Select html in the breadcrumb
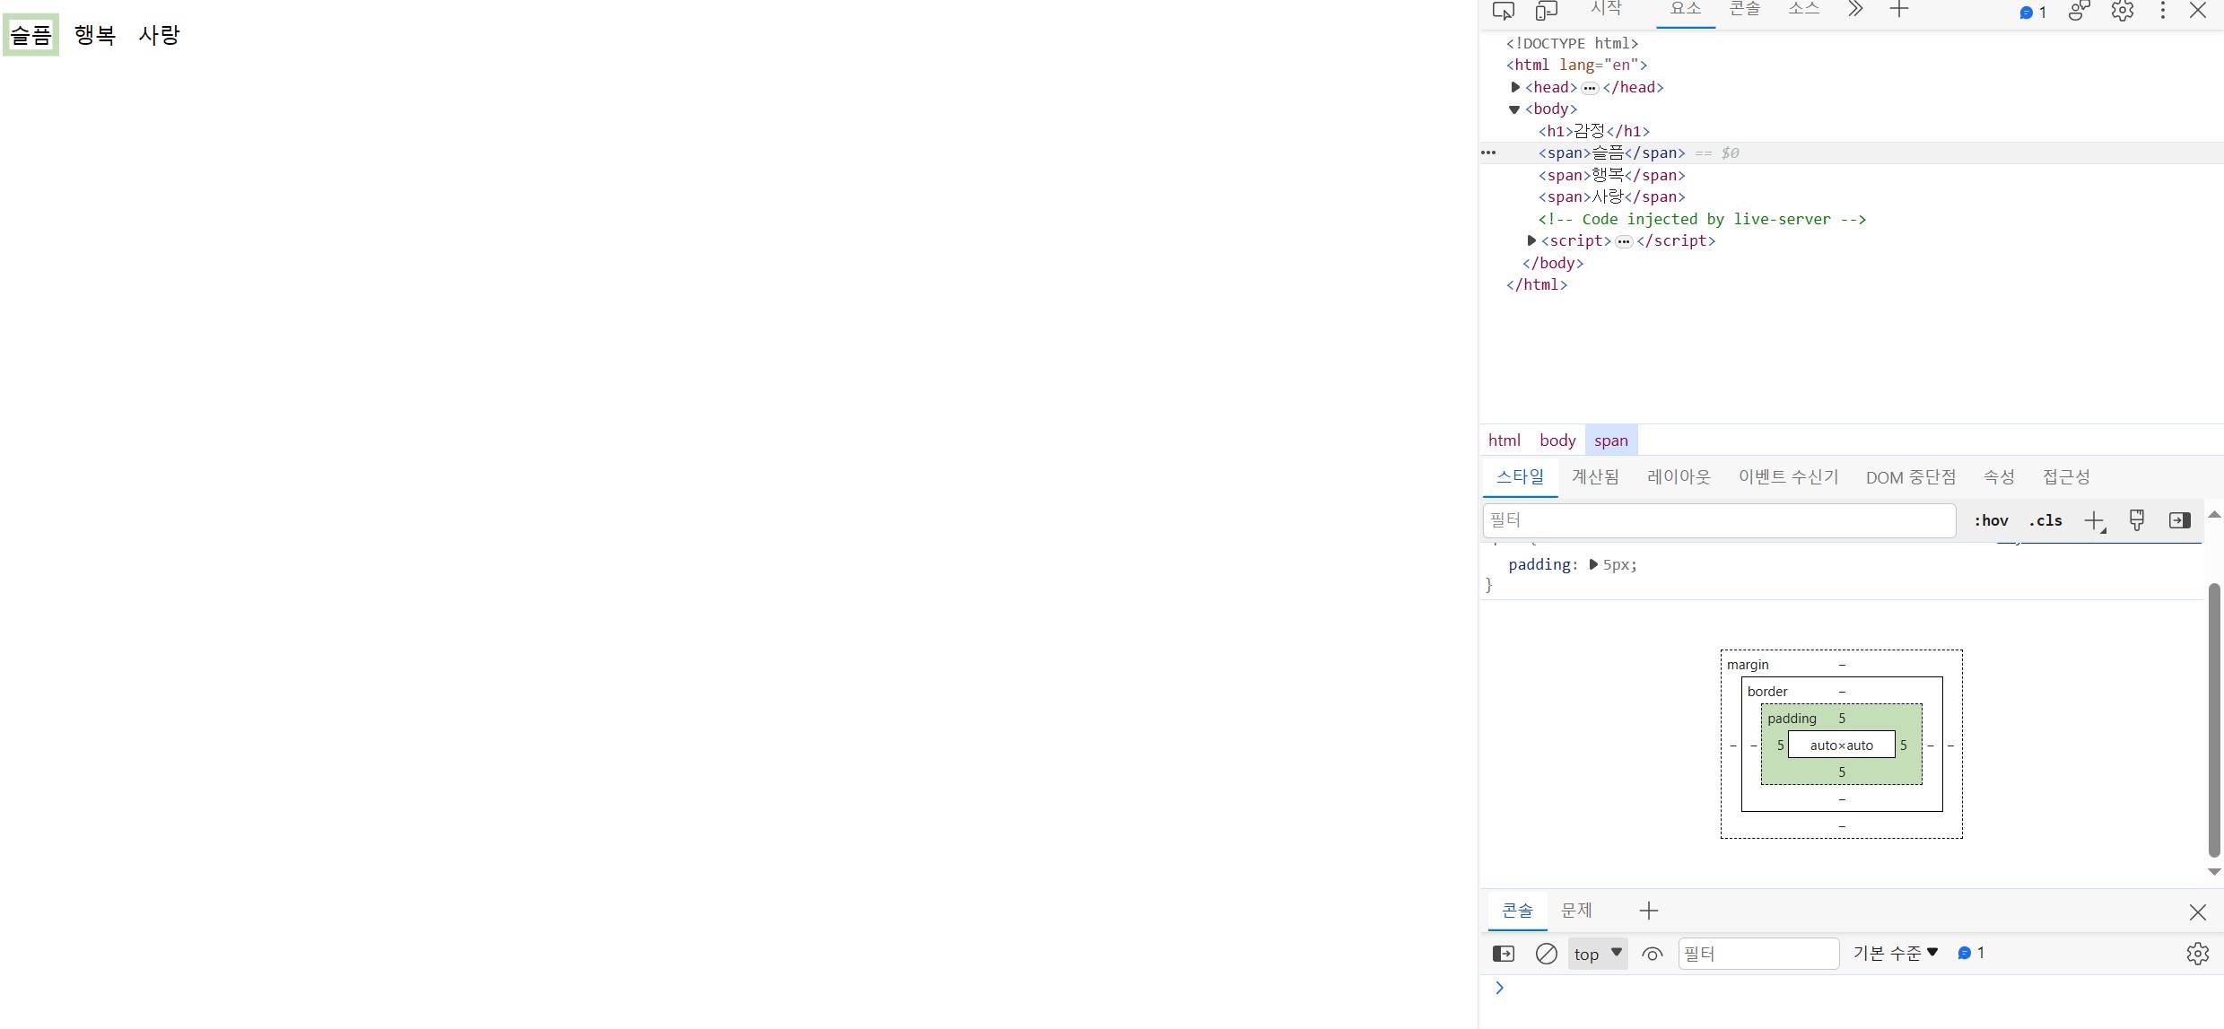This screenshot has width=2224, height=1029. click(x=1504, y=440)
